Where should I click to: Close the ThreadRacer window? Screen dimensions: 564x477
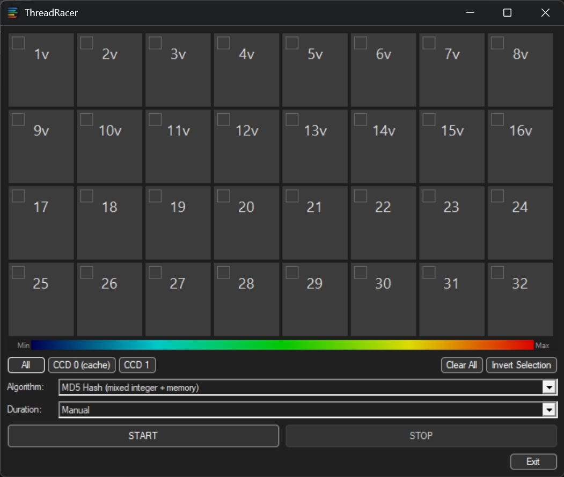tap(545, 13)
